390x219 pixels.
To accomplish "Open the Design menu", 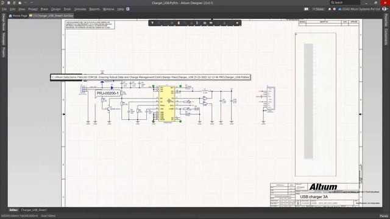I will (x=55, y=9).
